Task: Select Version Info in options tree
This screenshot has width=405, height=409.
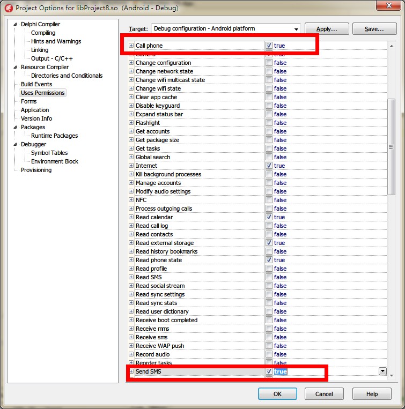Action: click(36, 118)
